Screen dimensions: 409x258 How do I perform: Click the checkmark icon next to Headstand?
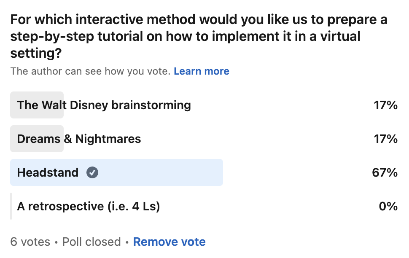pyautogui.click(x=92, y=172)
